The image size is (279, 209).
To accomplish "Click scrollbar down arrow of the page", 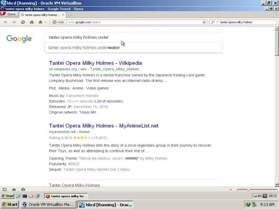I will point(277,185).
